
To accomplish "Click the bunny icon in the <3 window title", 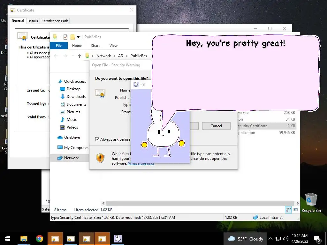I will coord(136,84).
